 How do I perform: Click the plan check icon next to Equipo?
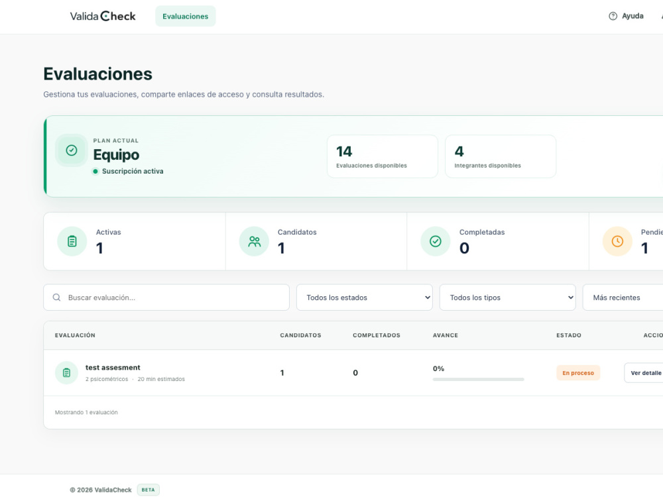click(72, 150)
